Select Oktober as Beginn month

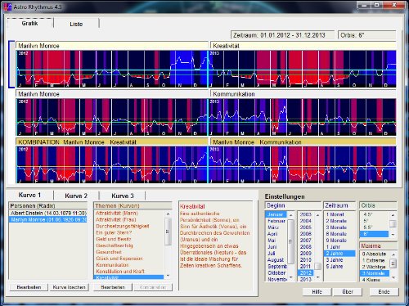point(276,272)
